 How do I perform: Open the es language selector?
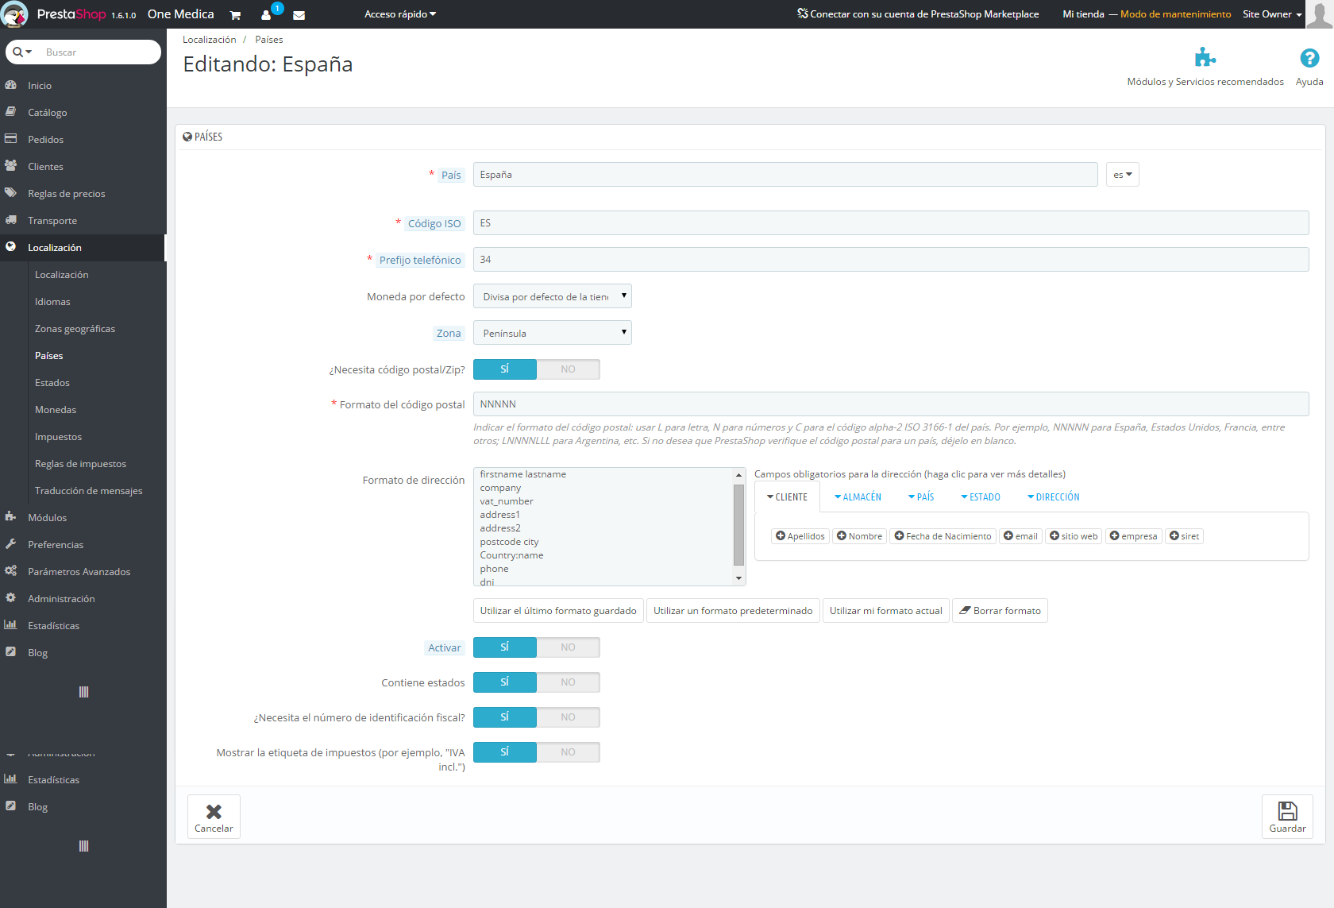point(1122,175)
